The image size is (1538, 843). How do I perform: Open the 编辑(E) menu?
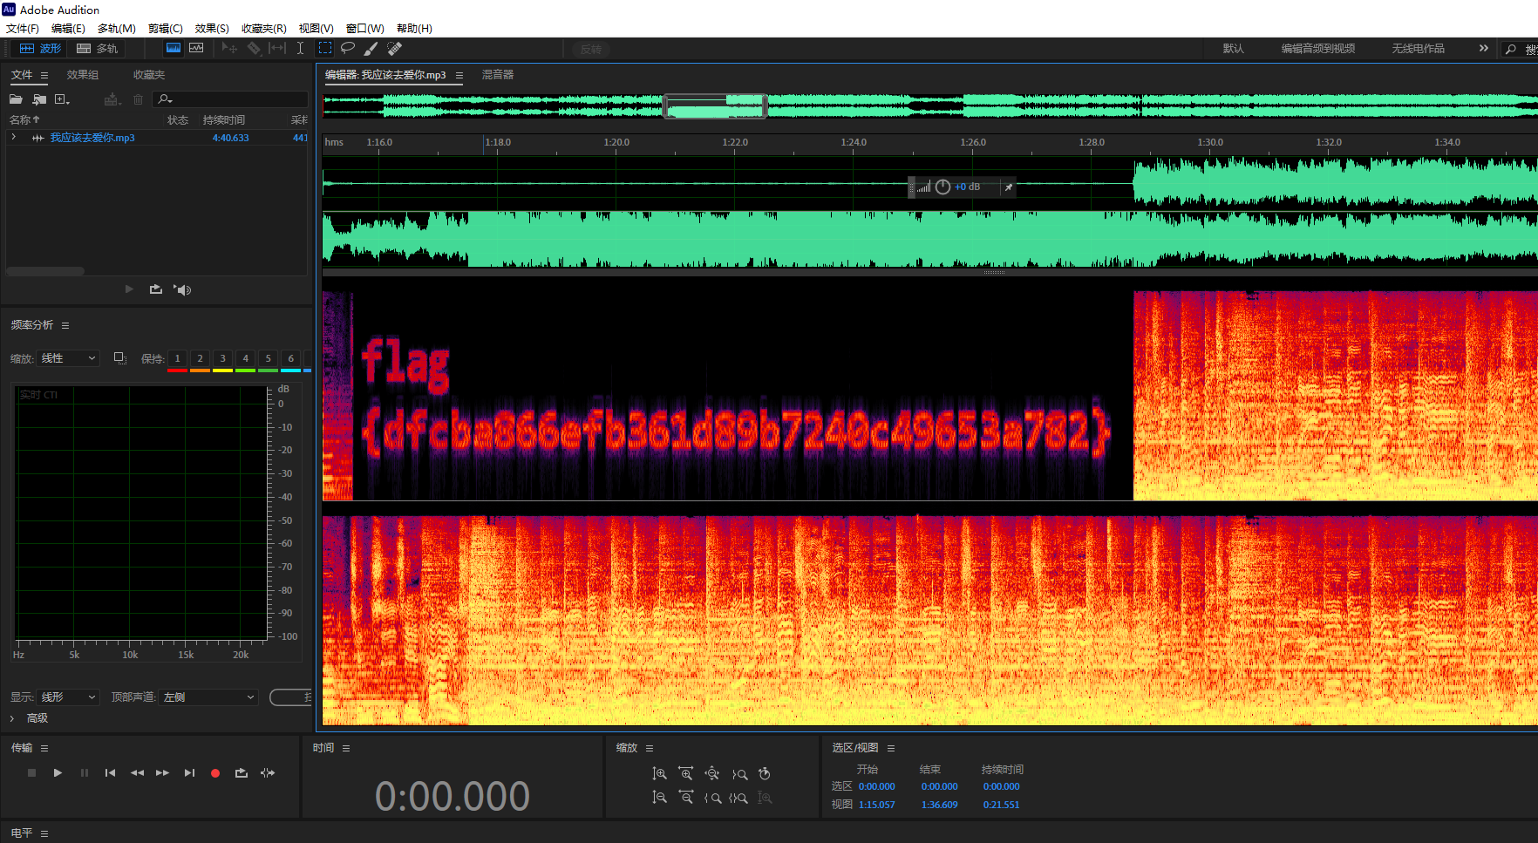click(x=68, y=28)
